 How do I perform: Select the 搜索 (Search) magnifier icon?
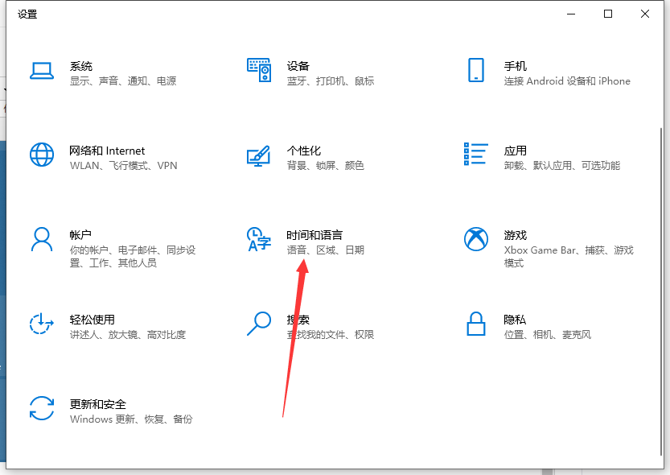click(258, 324)
